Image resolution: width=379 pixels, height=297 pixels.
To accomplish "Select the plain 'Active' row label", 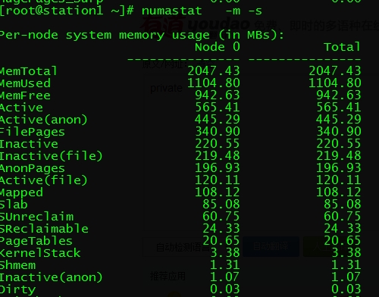I will pyautogui.click(x=21, y=108).
